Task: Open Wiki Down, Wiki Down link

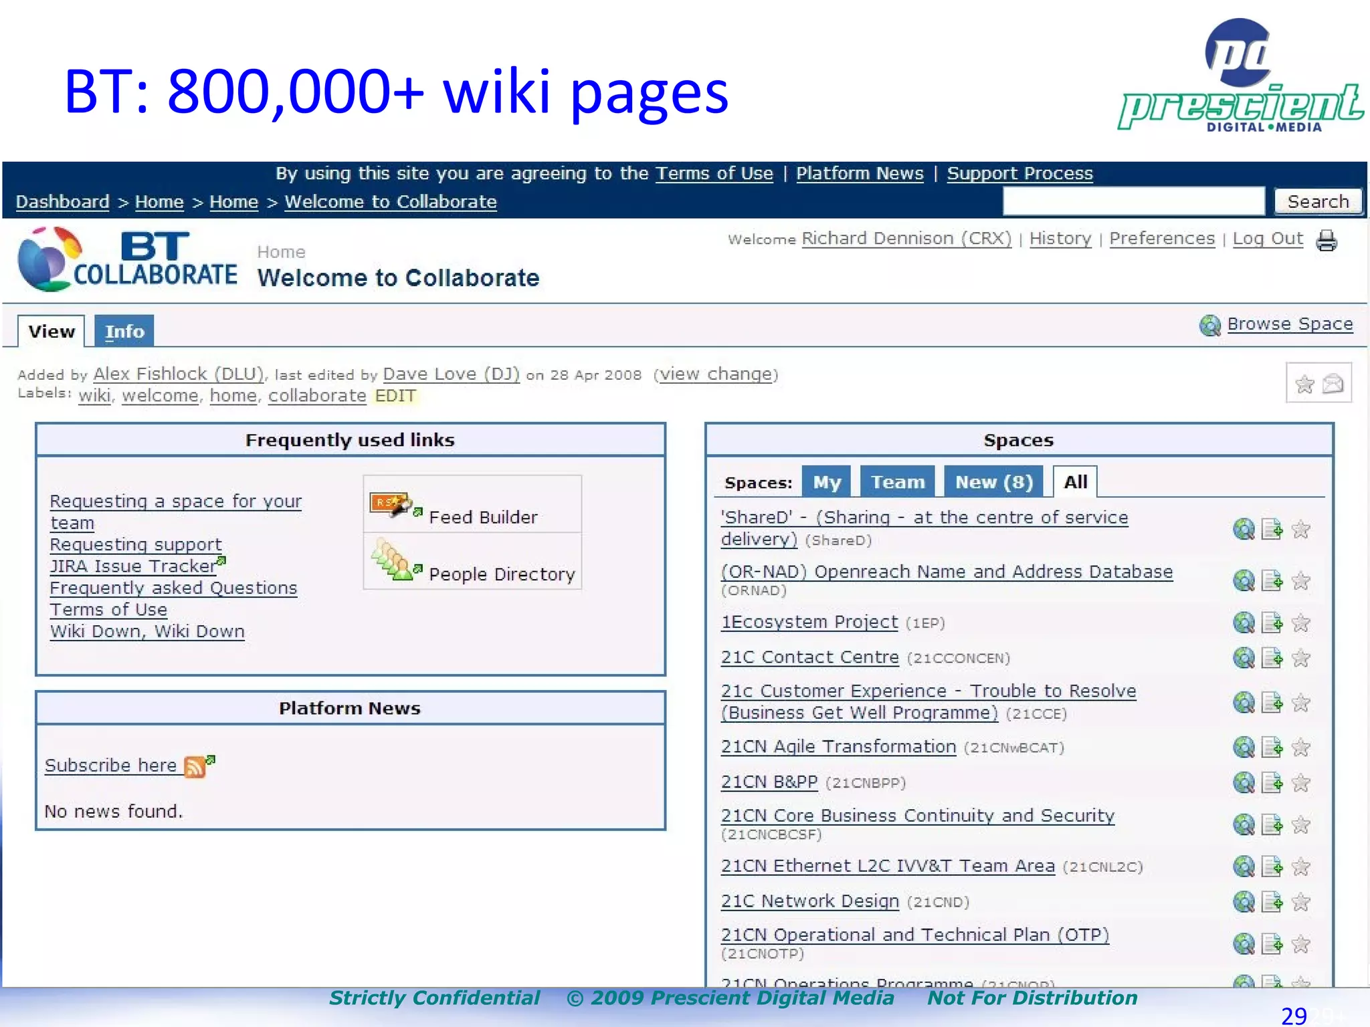Action: tap(147, 631)
